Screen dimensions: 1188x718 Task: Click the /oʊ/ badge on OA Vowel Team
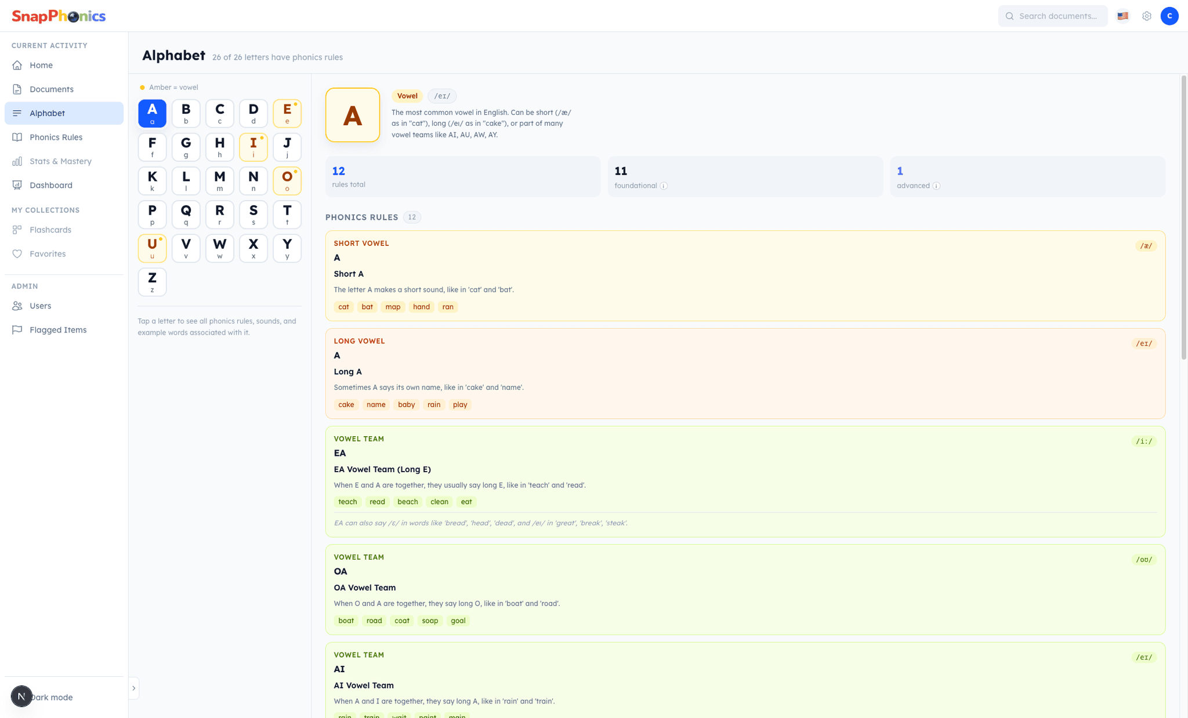[1144, 560]
